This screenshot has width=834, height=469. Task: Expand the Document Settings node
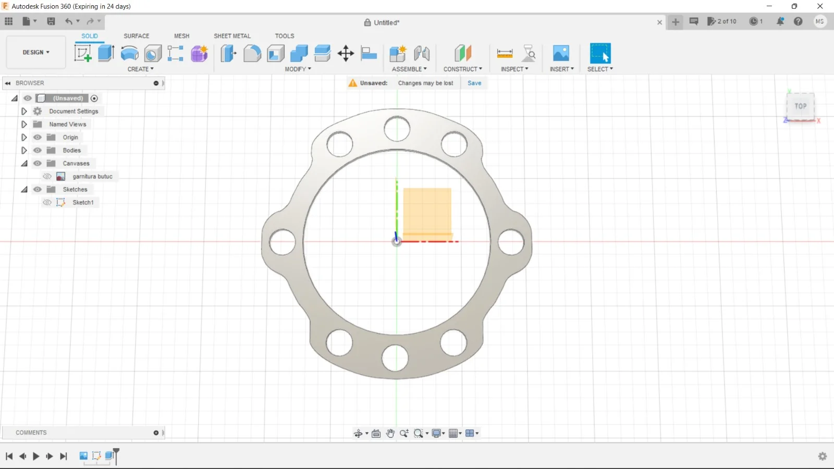tap(24, 112)
